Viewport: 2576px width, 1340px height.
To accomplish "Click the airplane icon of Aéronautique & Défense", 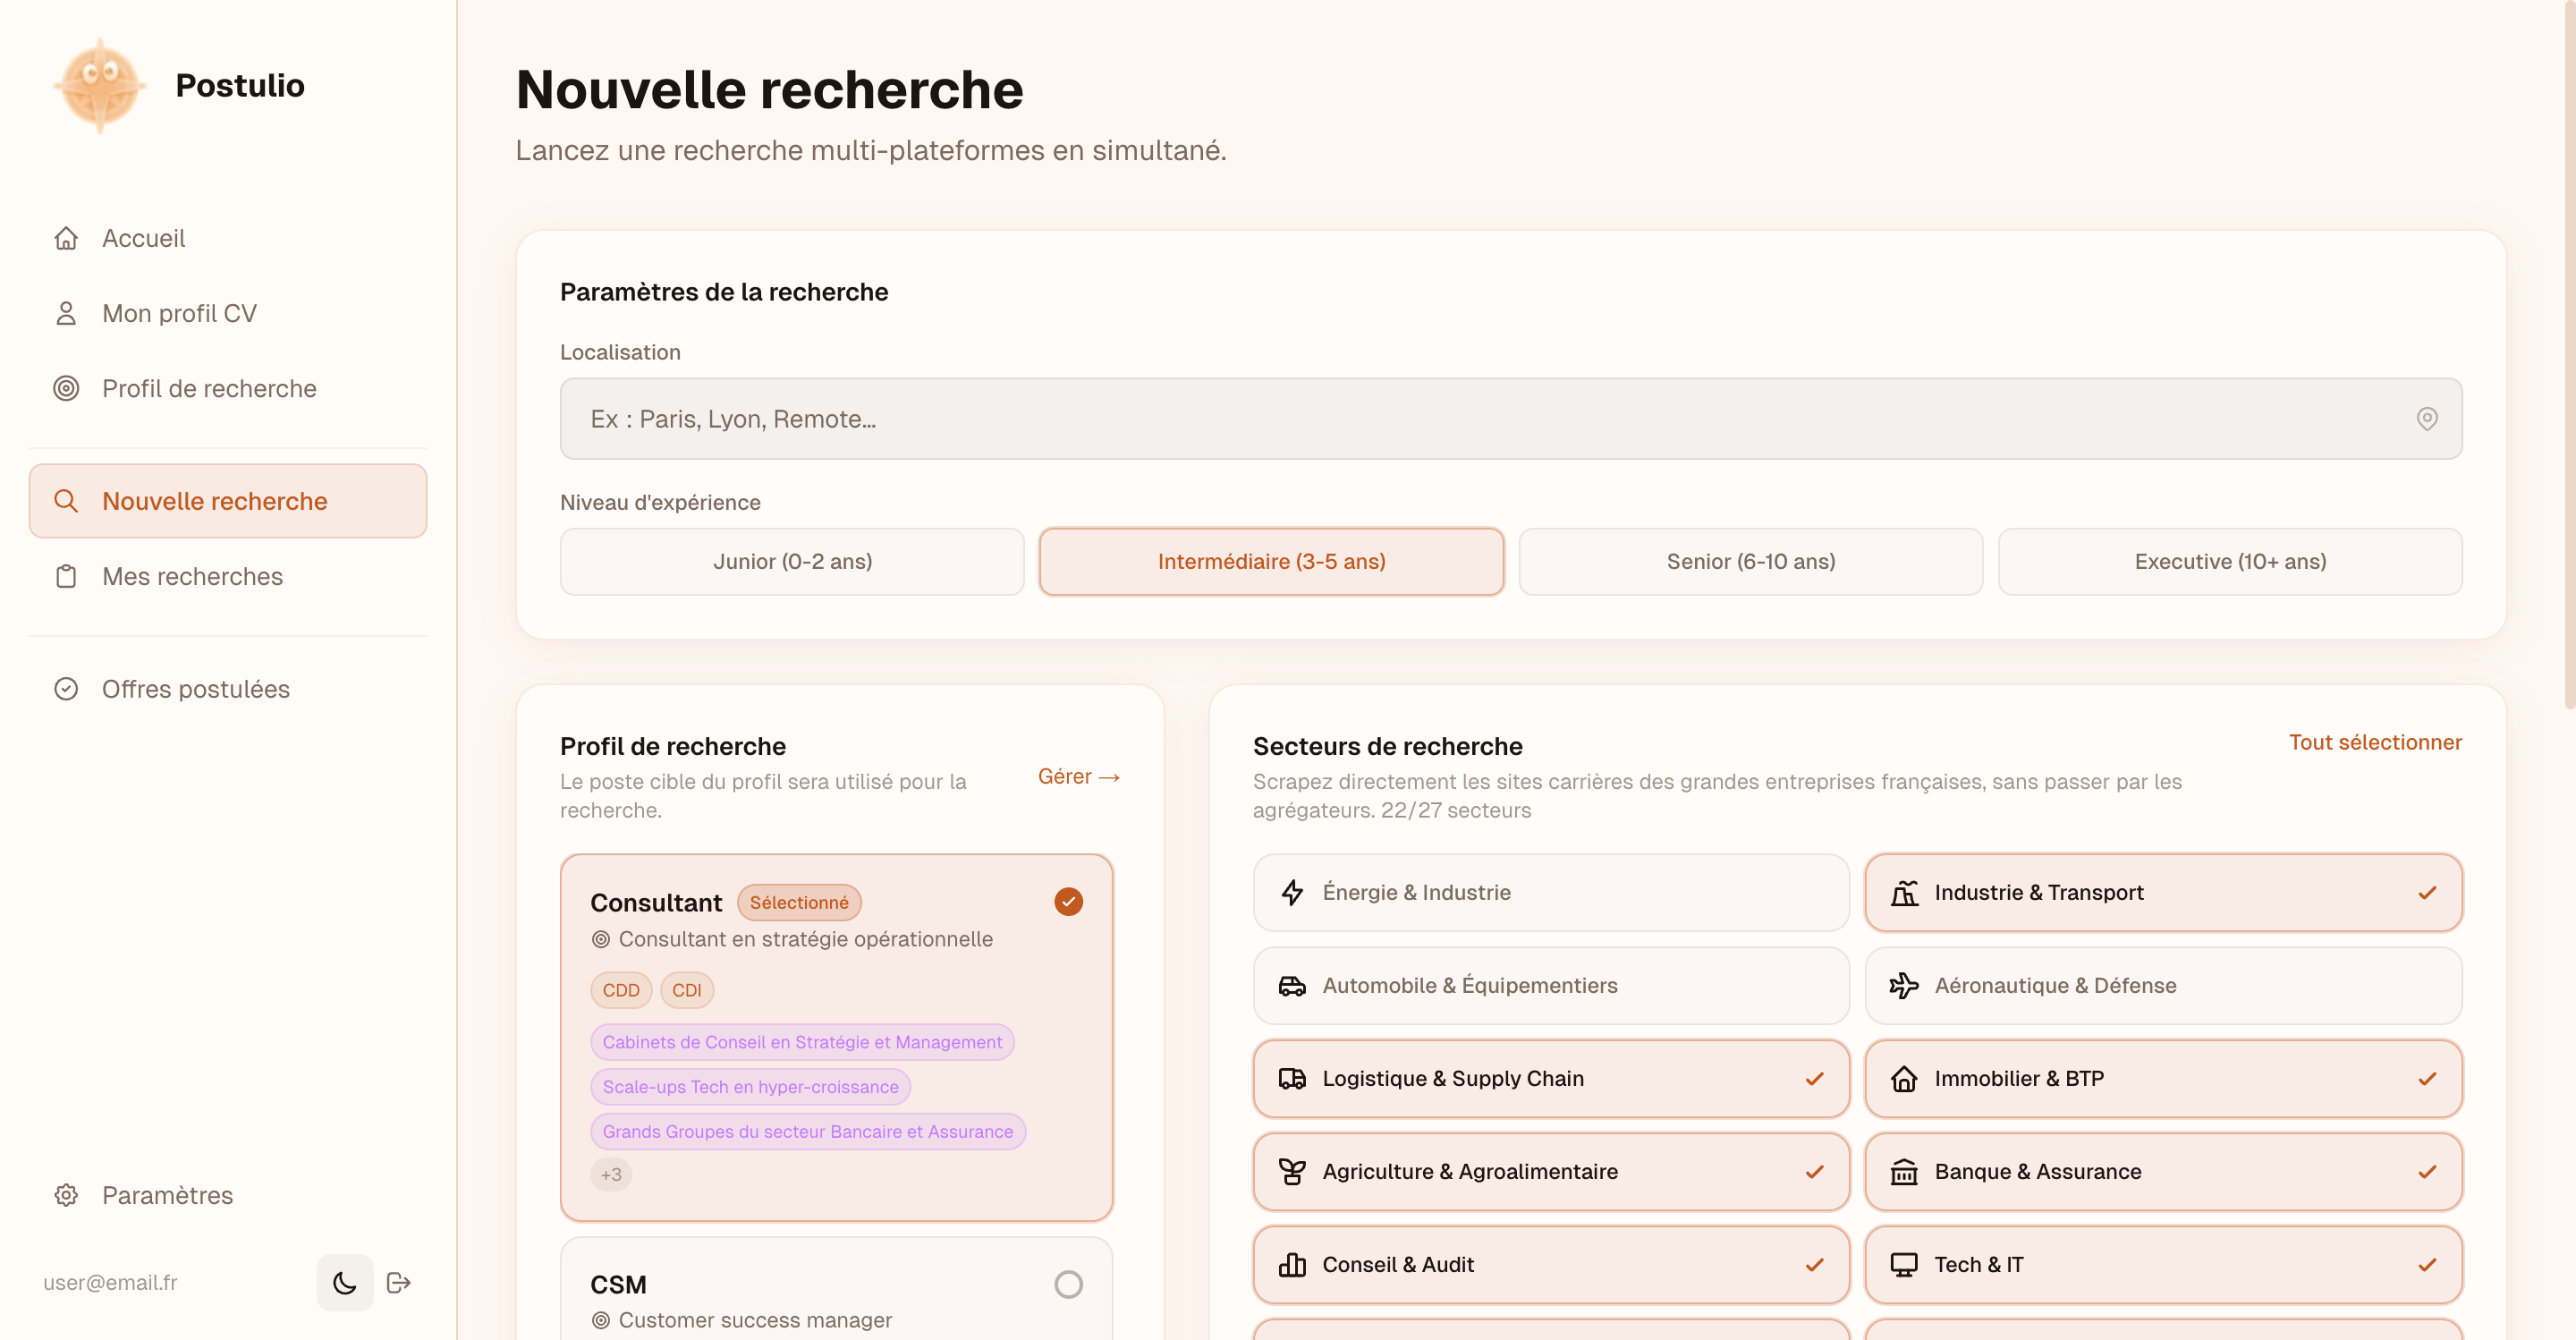I will (x=1904, y=985).
